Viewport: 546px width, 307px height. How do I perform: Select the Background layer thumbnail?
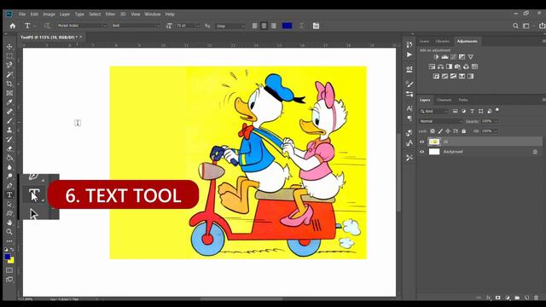(x=434, y=152)
